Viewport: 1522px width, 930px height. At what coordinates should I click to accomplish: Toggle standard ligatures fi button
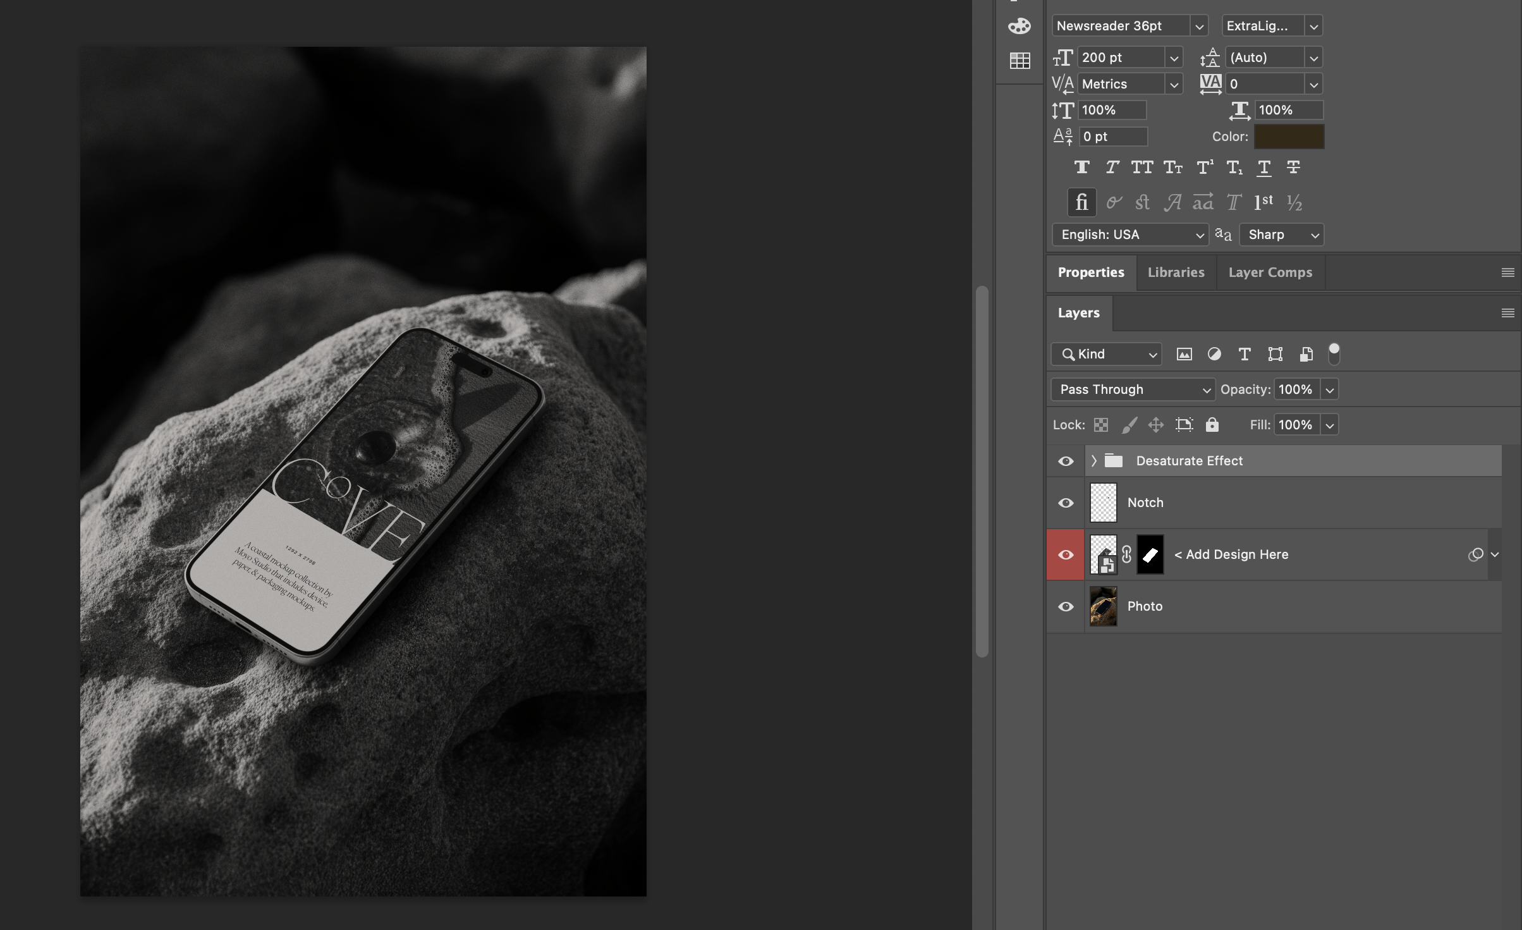(x=1081, y=202)
